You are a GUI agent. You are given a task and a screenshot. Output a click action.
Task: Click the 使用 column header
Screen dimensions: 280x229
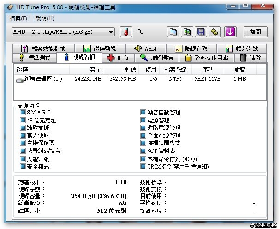[x=149, y=69]
